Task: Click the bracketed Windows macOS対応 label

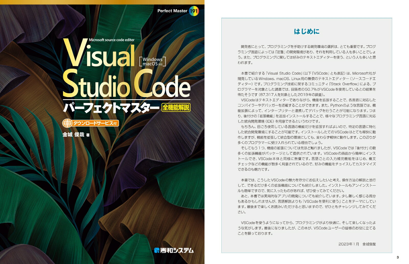Action: point(152,62)
